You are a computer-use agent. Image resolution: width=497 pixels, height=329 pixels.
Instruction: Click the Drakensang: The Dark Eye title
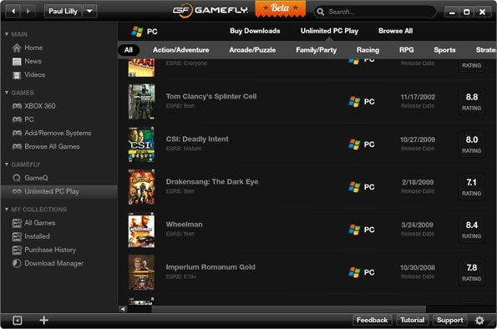point(212,182)
